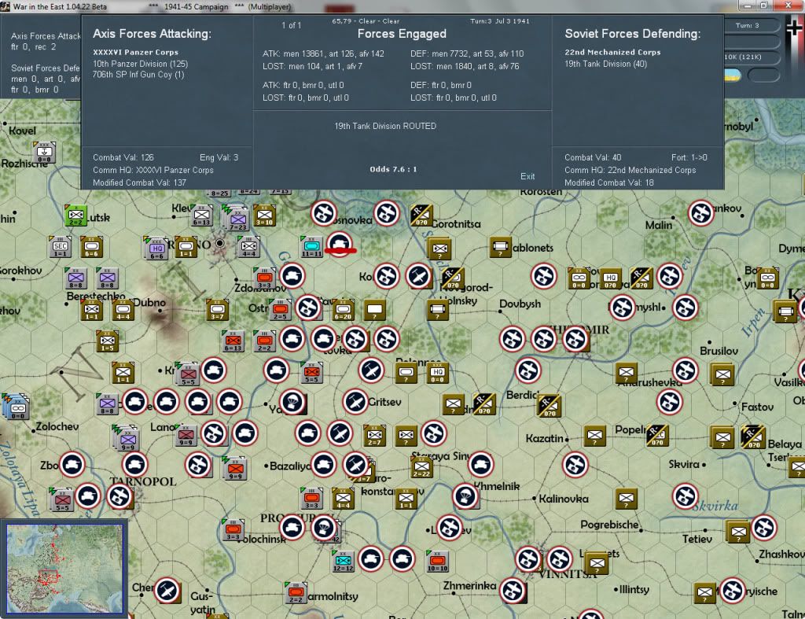The width and height of the screenshot is (805, 619).
Task: Click '706th SP Inf Gun Coy (1)' entry
Action: 138,75
